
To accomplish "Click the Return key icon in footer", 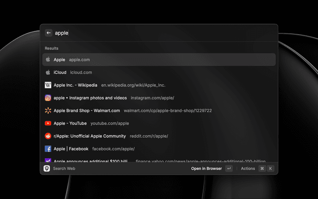I will pyautogui.click(x=229, y=169).
